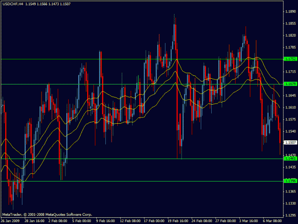
Task: Click the USDCHF,H4 chart title text
Action: 13,4
